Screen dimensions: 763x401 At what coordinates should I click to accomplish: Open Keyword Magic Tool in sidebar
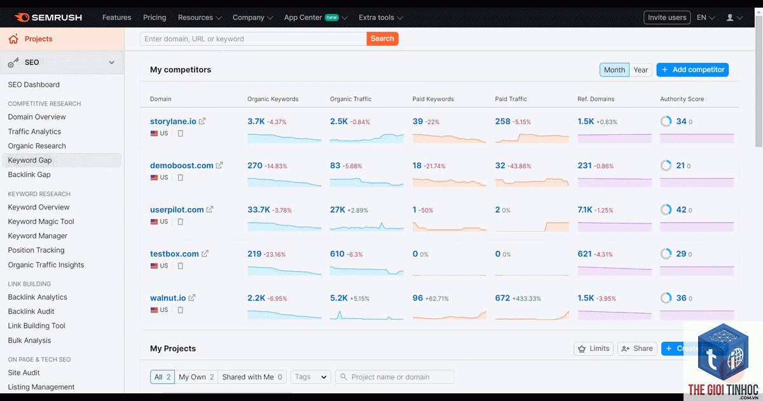tap(41, 222)
